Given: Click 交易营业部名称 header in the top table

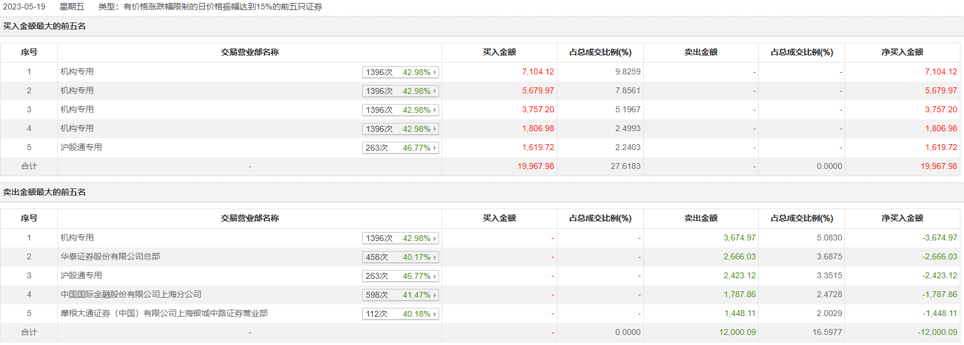Looking at the screenshot, I should click(250, 52).
